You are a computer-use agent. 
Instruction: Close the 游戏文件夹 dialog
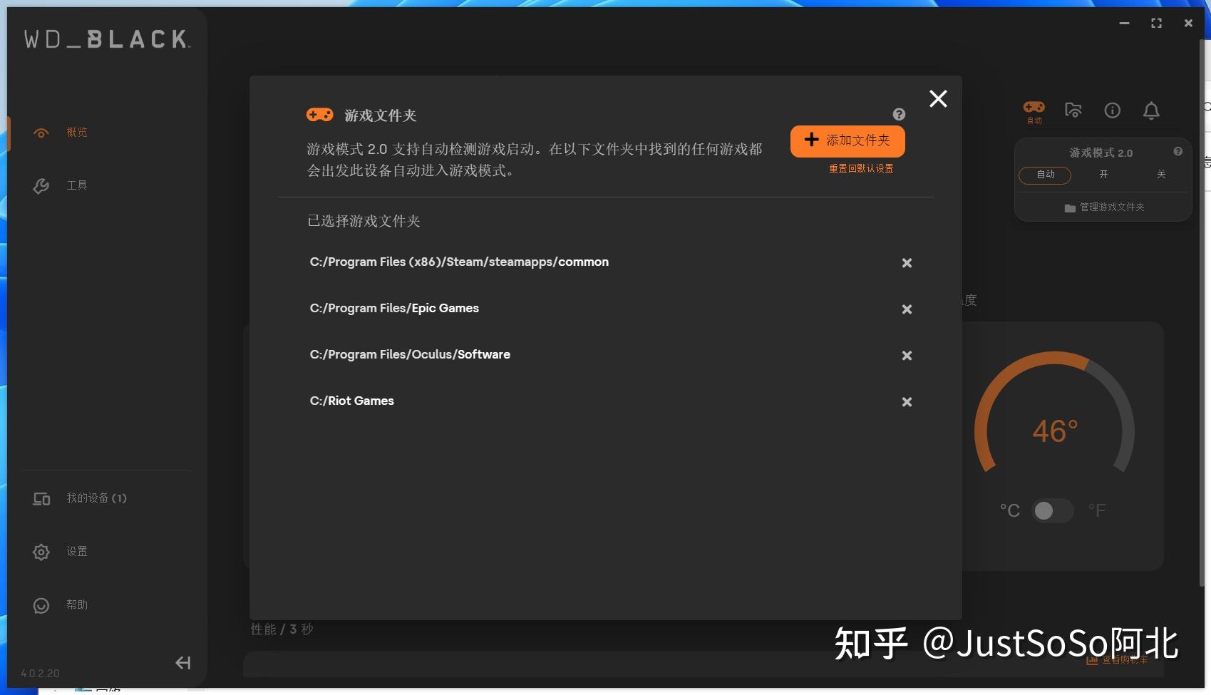938,98
